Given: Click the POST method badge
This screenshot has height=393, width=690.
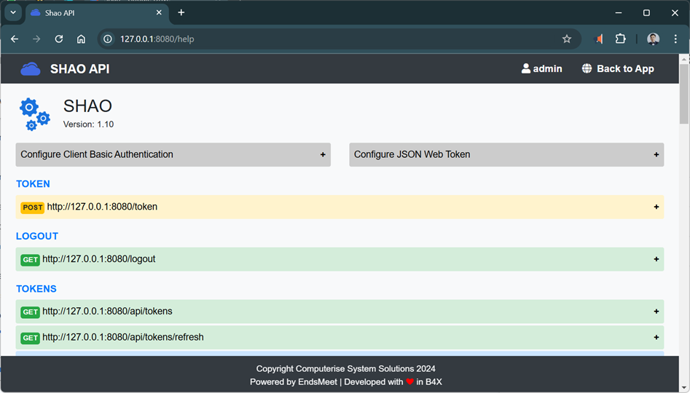Looking at the screenshot, I should click(x=33, y=207).
